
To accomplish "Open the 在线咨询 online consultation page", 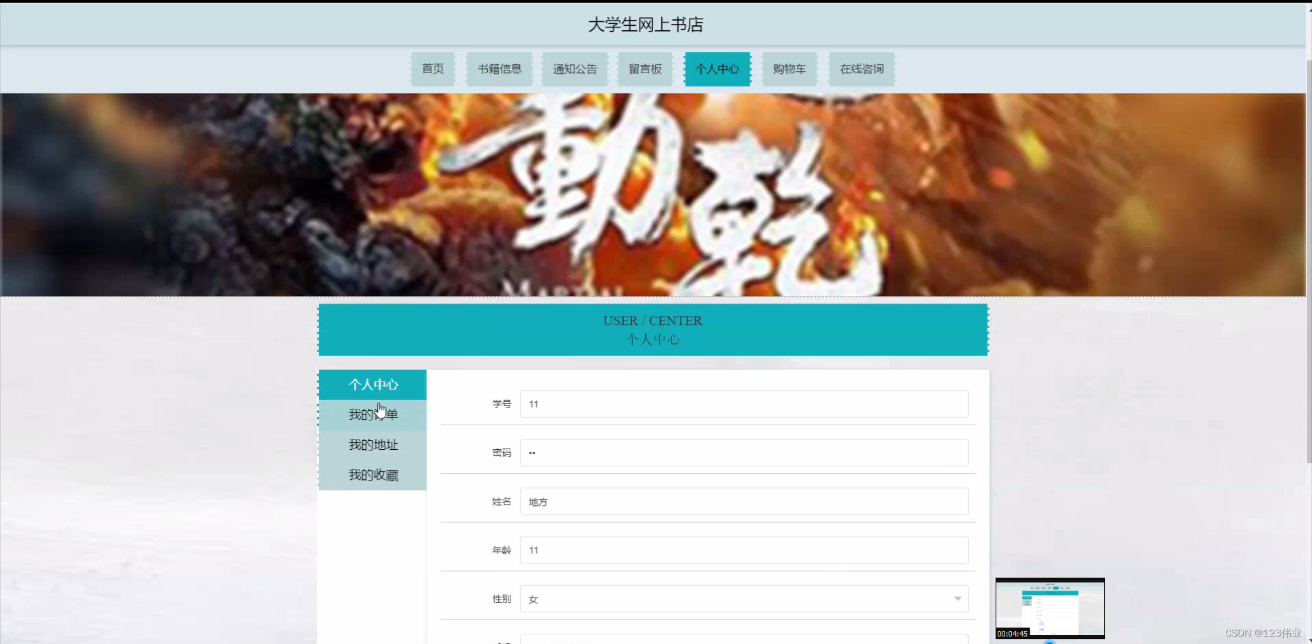I will pyautogui.click(x=860, y=69).
